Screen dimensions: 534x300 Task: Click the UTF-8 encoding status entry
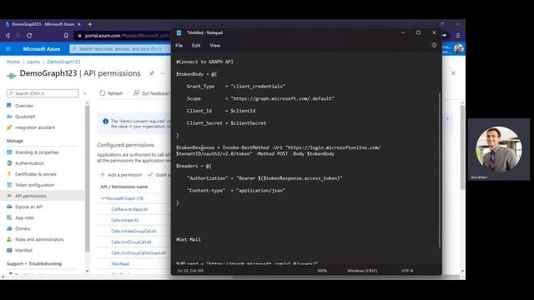407,271
